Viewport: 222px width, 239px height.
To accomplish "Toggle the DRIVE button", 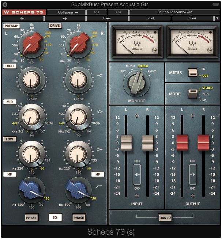I will (x=55, y=26).
